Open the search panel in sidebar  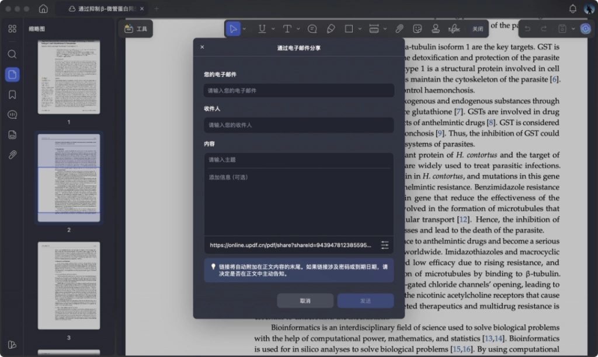pyautogui.click(x=12, y=54)
